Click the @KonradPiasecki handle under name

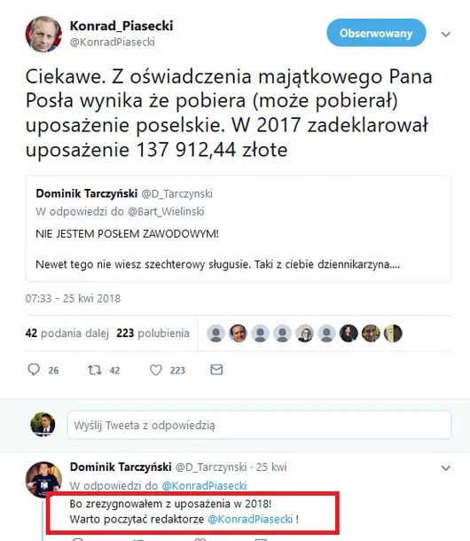(x=112, y=42)
